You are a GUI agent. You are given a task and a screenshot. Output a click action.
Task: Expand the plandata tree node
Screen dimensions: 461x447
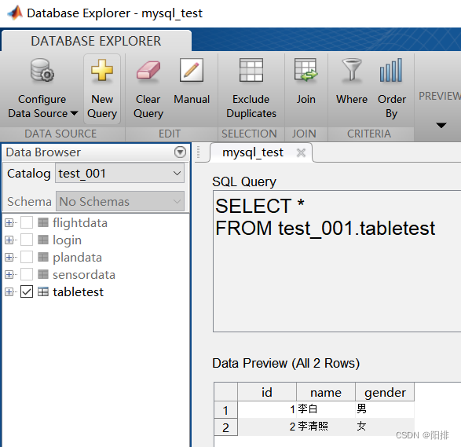(9, 258)
